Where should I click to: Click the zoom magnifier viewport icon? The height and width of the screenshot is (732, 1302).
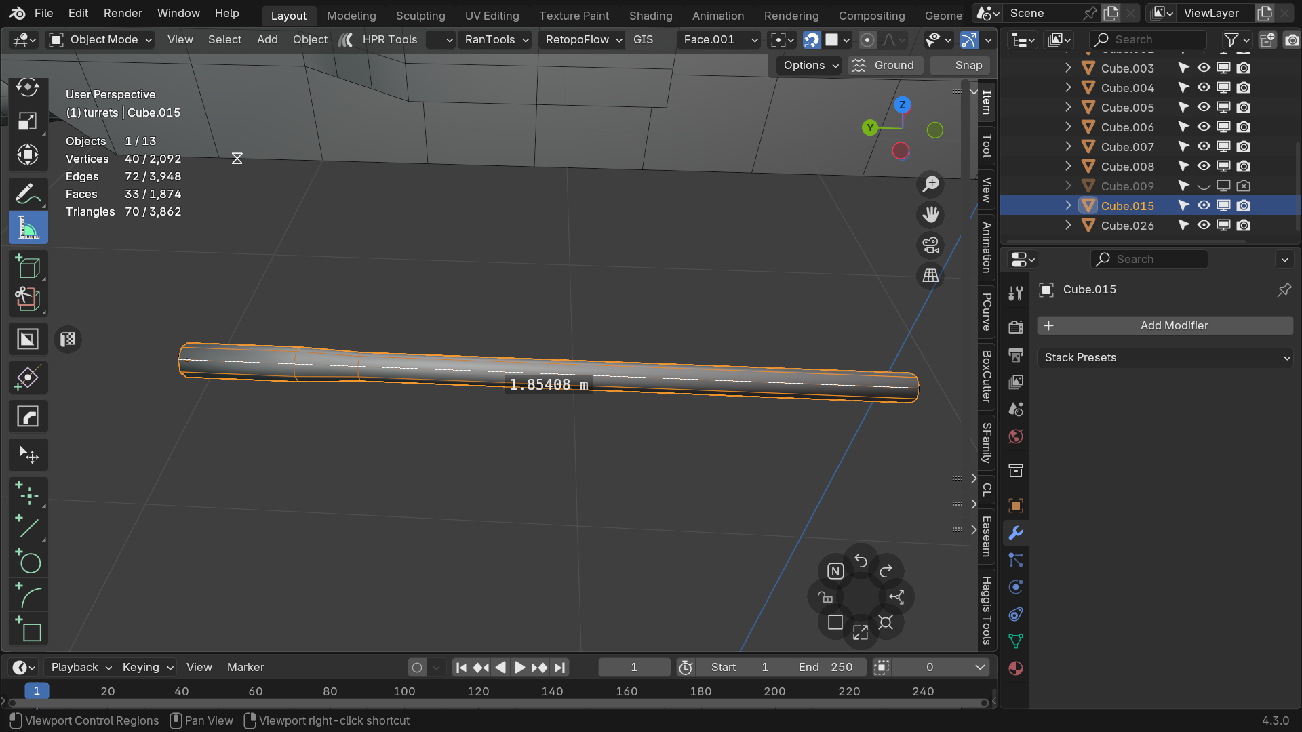point(930,184)
